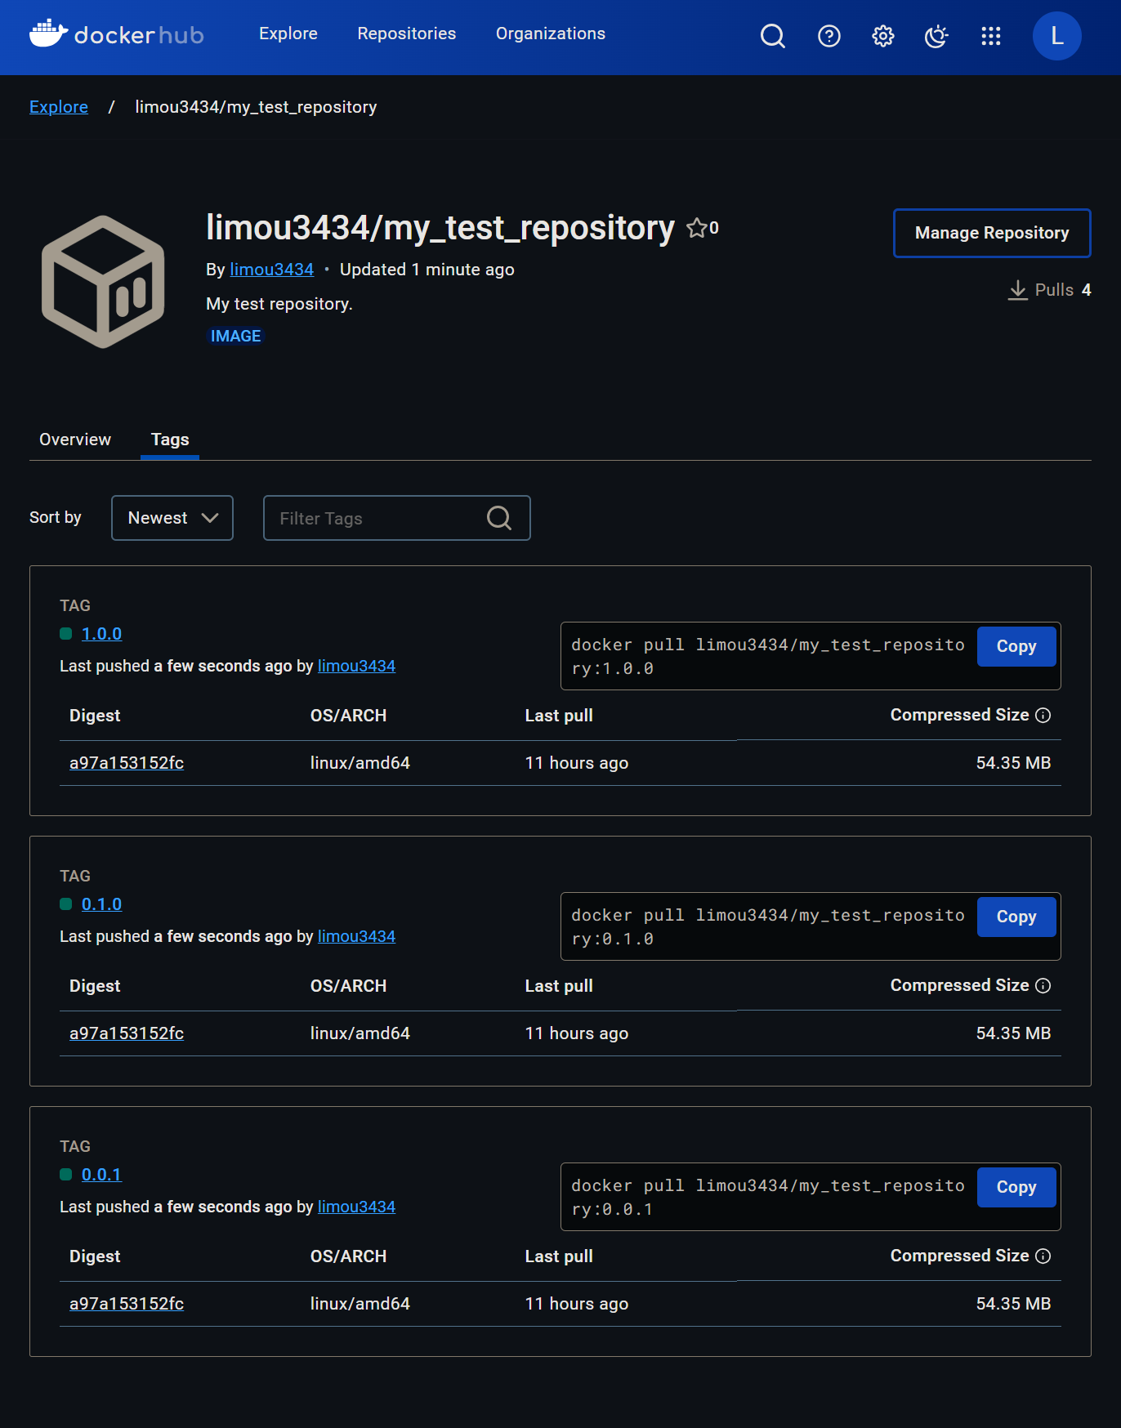The image size is (1121, 1428).
Task: Select the Tags tab
Action: pyautogui.click(x=170, y=440)
